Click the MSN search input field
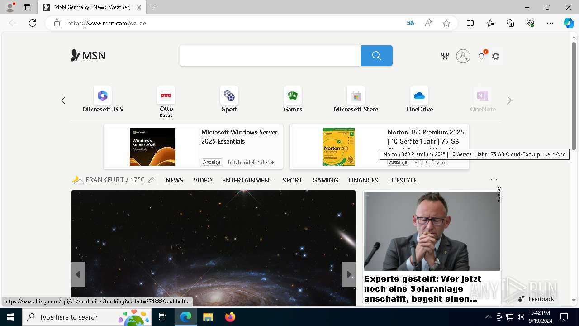Screen dimensions: 579x326 271,56
